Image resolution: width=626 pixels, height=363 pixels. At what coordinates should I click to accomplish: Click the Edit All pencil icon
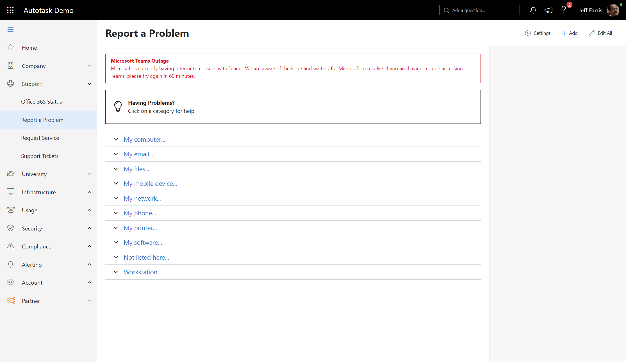pos(592,33)
